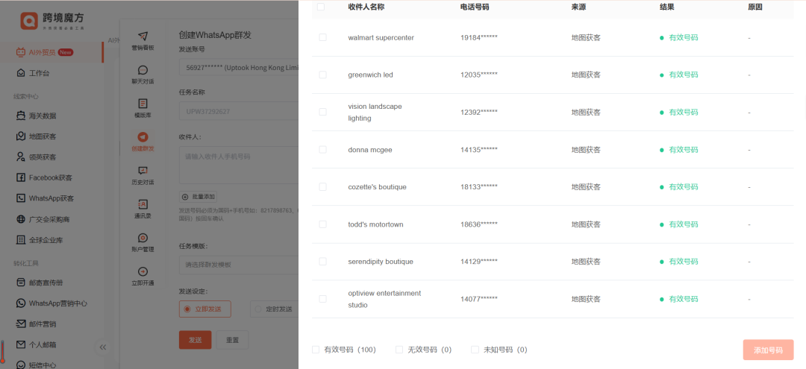Click the 发送 send button
The height and width of the screenshot is (369, 806).
point(195,340)
